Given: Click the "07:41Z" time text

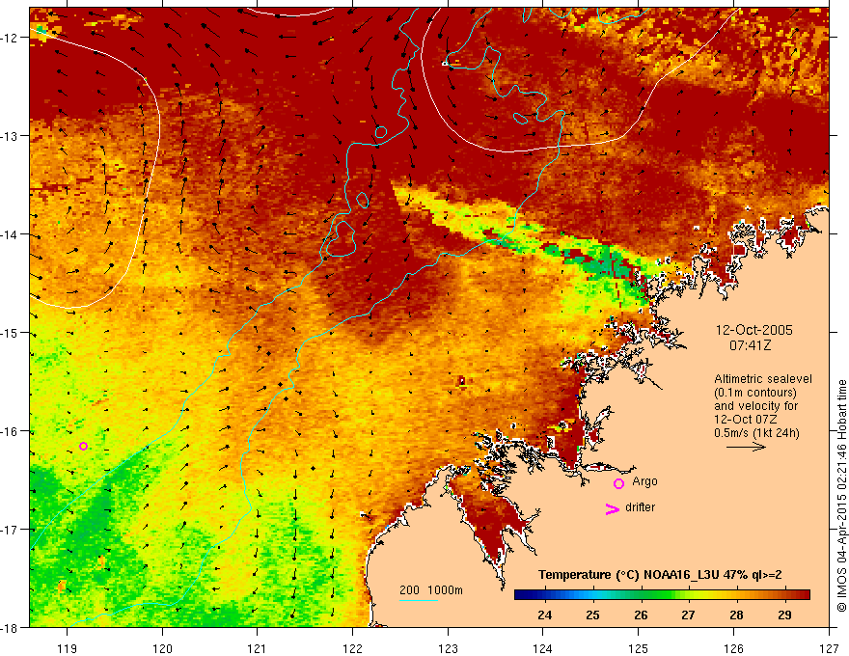Looking at the screenshot, I should 750,345.
